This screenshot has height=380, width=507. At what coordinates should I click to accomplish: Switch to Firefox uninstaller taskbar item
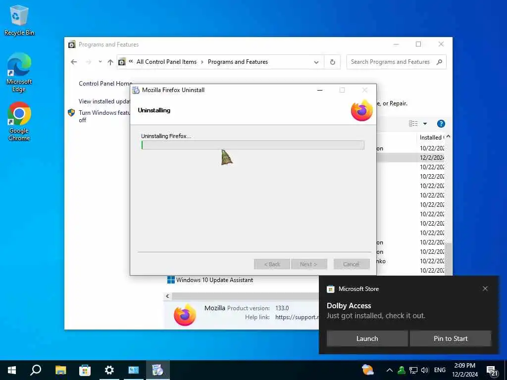tap(158, 370)
